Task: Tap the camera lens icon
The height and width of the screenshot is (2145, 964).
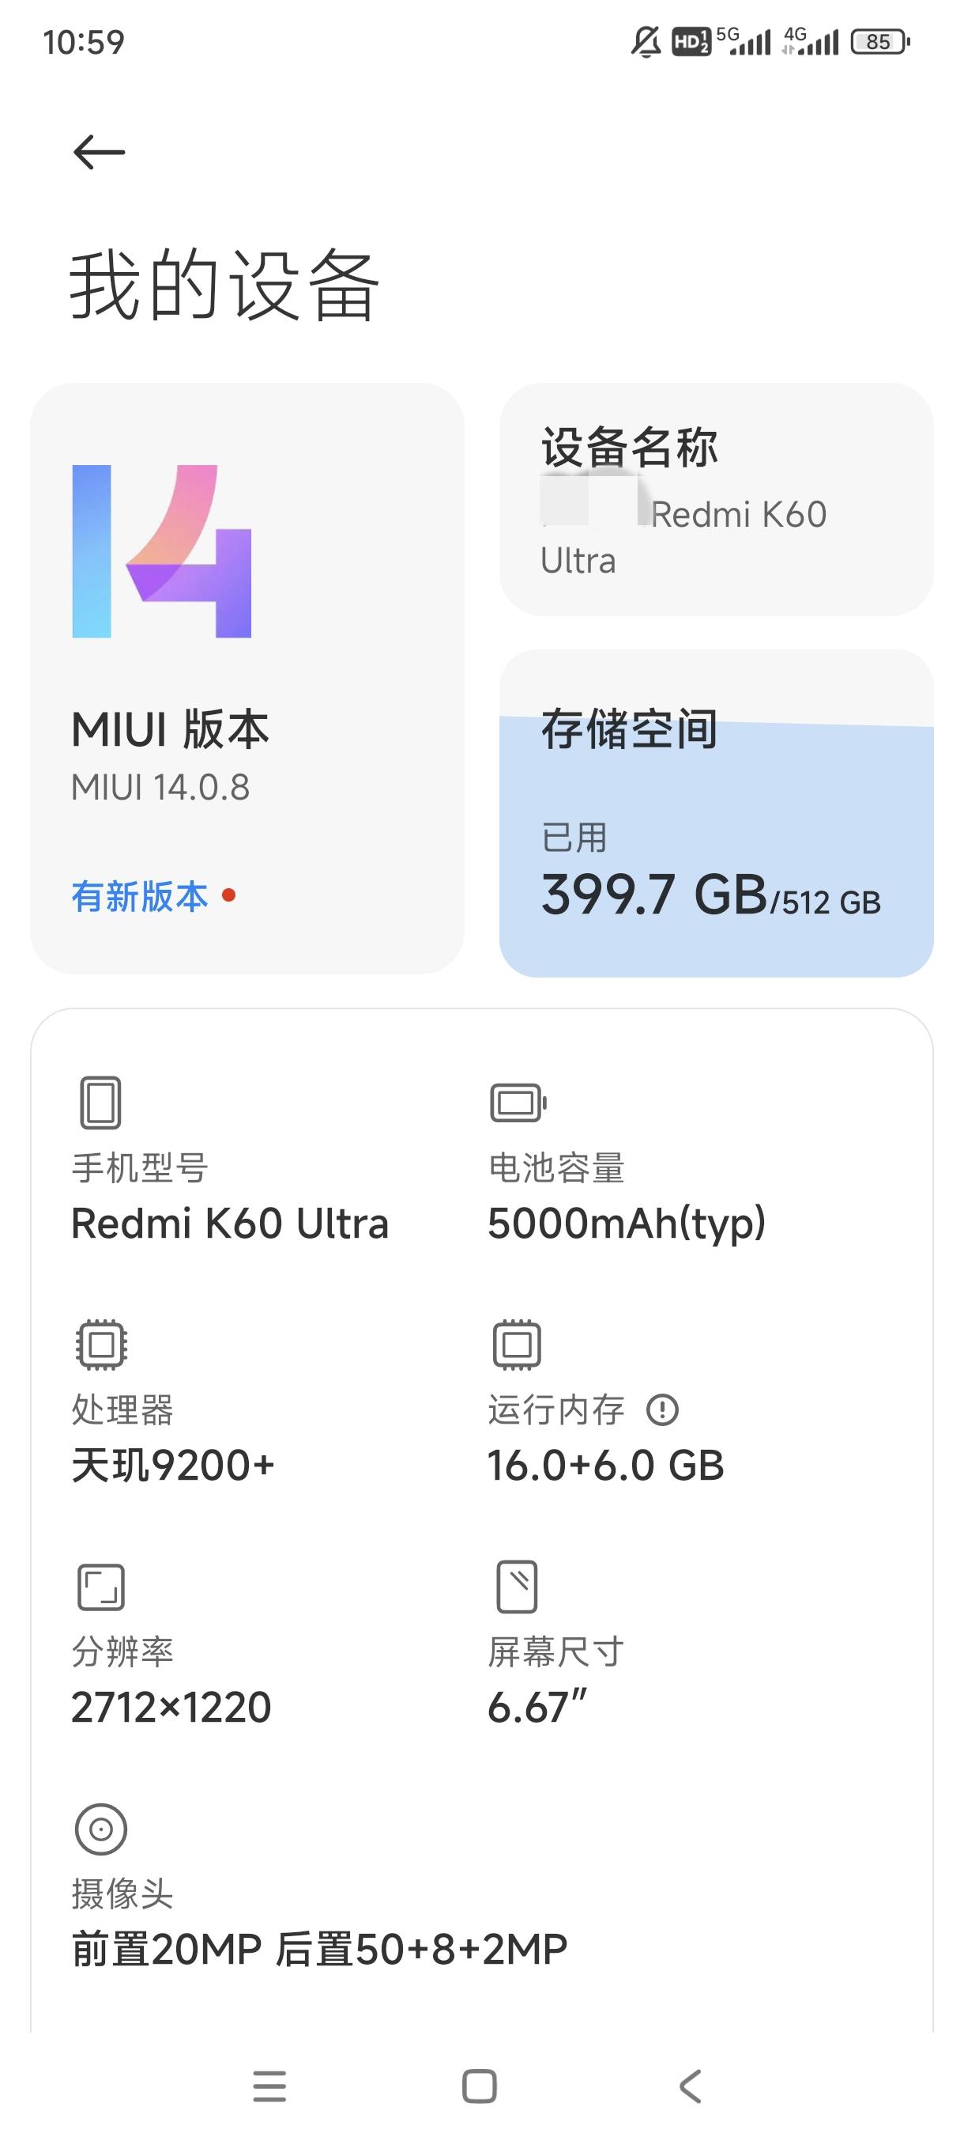Action: click(100, 1829)
